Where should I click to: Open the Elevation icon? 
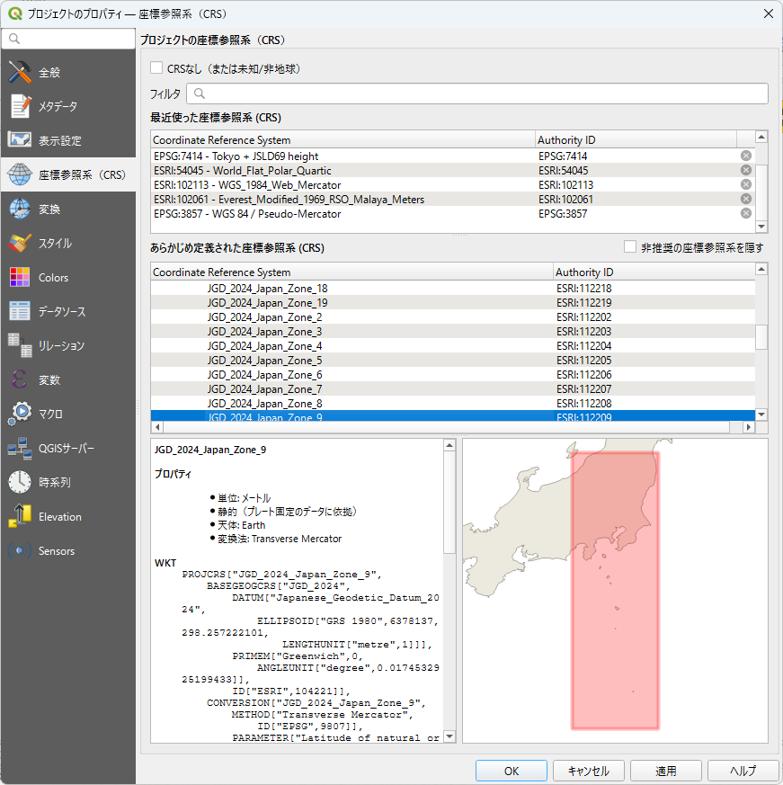pyautogui.click(x=20, y=516)
